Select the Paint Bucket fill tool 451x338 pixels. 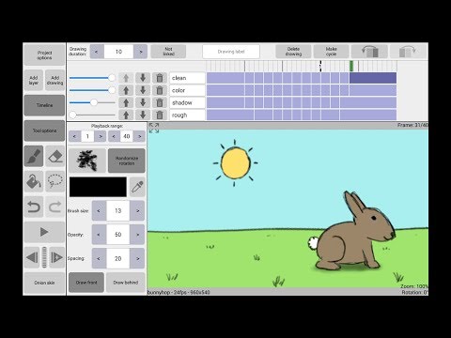34,181
